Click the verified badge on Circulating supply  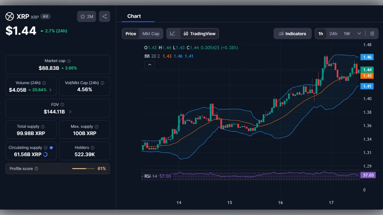point(51,147)
